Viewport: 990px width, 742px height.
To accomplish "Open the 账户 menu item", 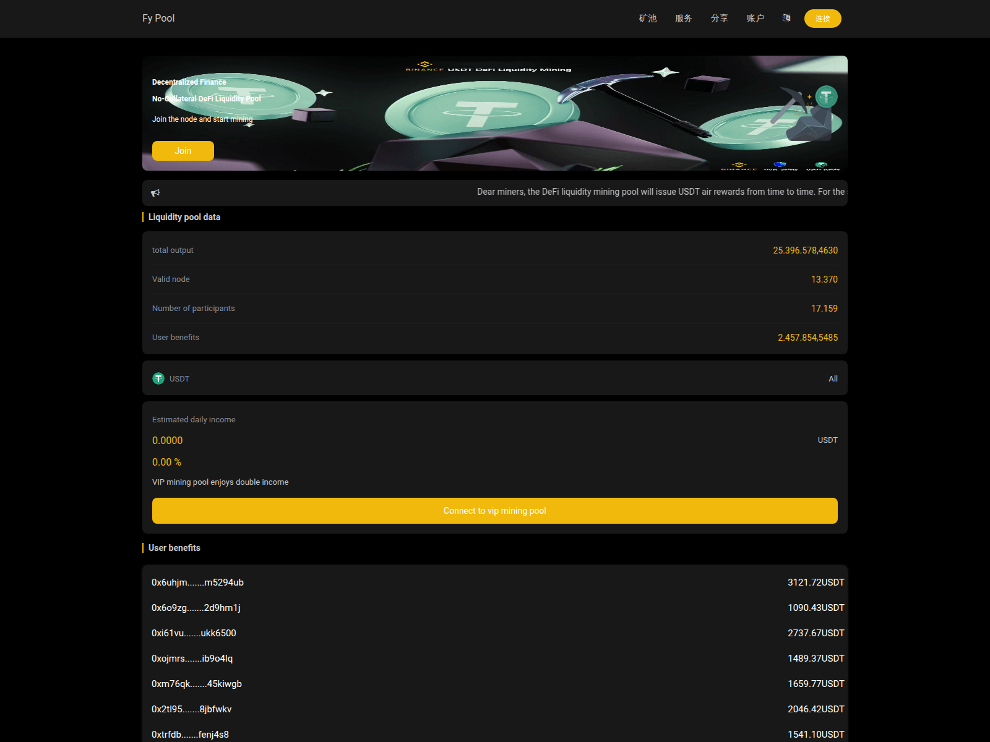I will [x=755, y=19].
